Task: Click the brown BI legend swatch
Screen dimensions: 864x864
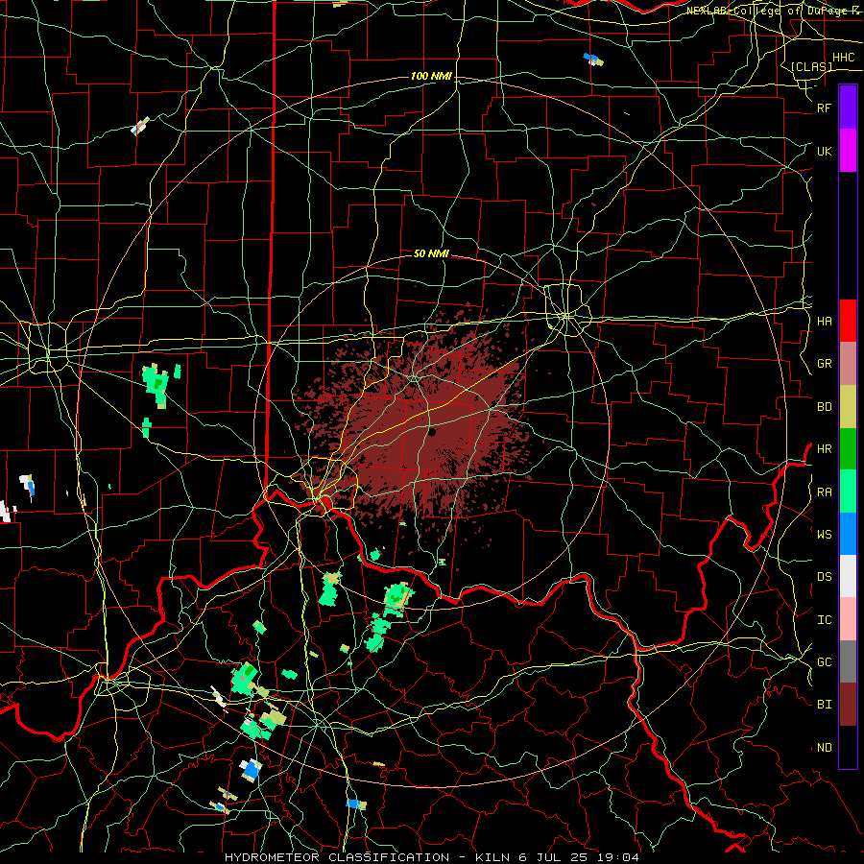Action: (x=848, y=705)
